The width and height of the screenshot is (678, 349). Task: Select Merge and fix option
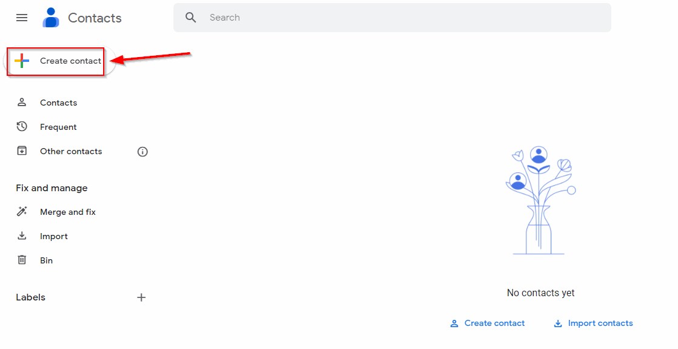point(68,212)
